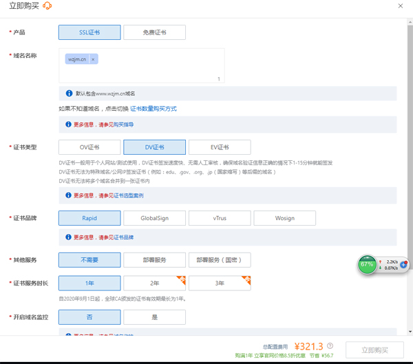
Task: Select 2年 service duration
Action: pyautogui.click(x=154, y=283)
